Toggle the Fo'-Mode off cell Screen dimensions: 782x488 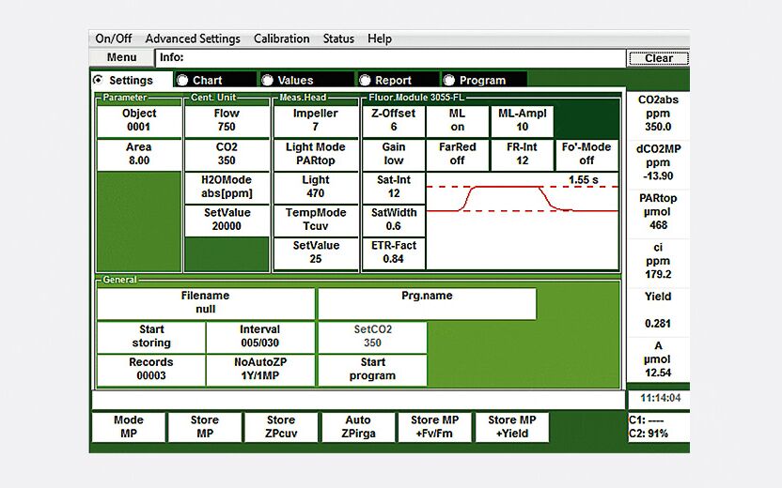(x=586, y=154)
